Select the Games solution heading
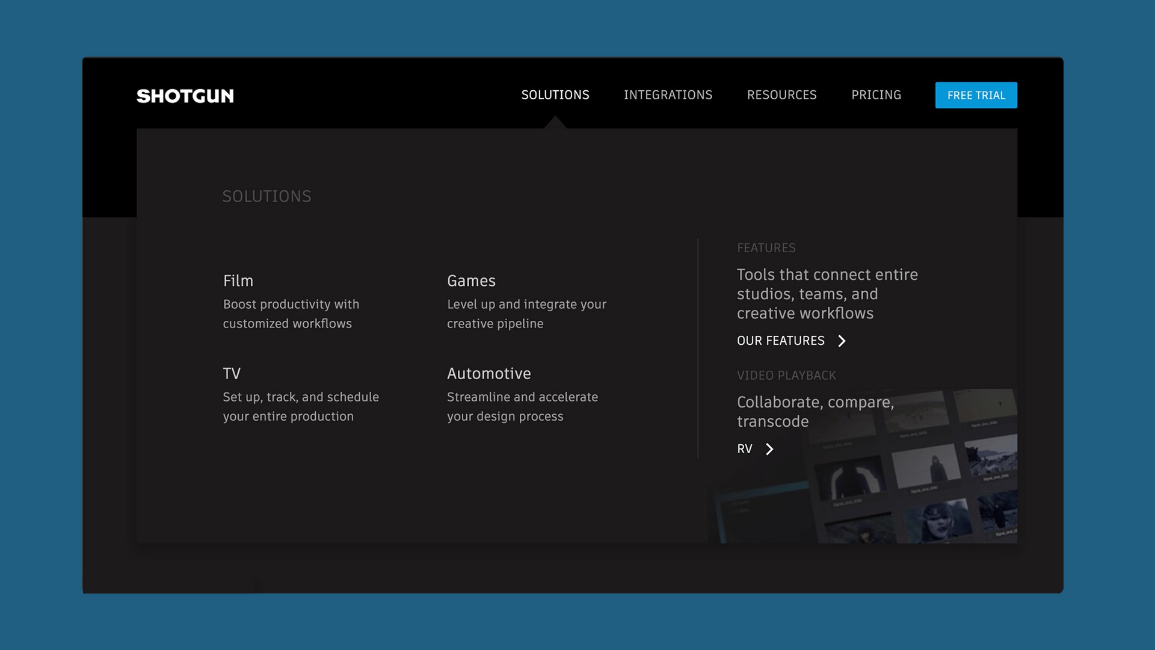This screenshot has height=650, width=1155. pos(471,281)
